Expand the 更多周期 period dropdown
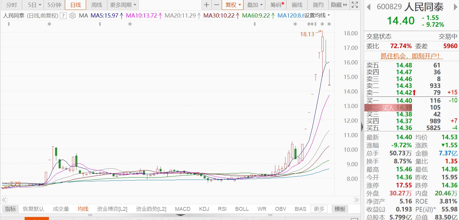459x220 pixels. click(123, 5)
